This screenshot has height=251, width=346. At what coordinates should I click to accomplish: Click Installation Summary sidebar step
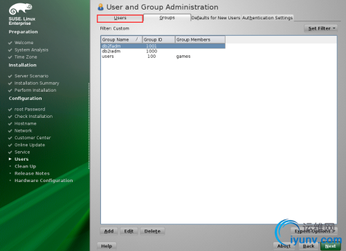point(37,83)
